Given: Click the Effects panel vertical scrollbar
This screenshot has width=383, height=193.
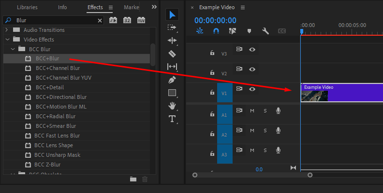Looking at the screenshot, I should (x=153, y=55).
